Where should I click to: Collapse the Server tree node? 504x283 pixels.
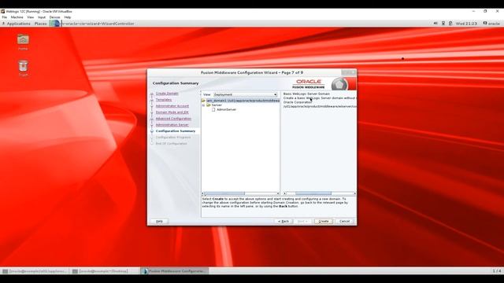point(203,105)
